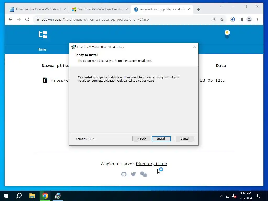268x201 pixels.
Task: Open the Windows Start menu
Action: point(6,196)
